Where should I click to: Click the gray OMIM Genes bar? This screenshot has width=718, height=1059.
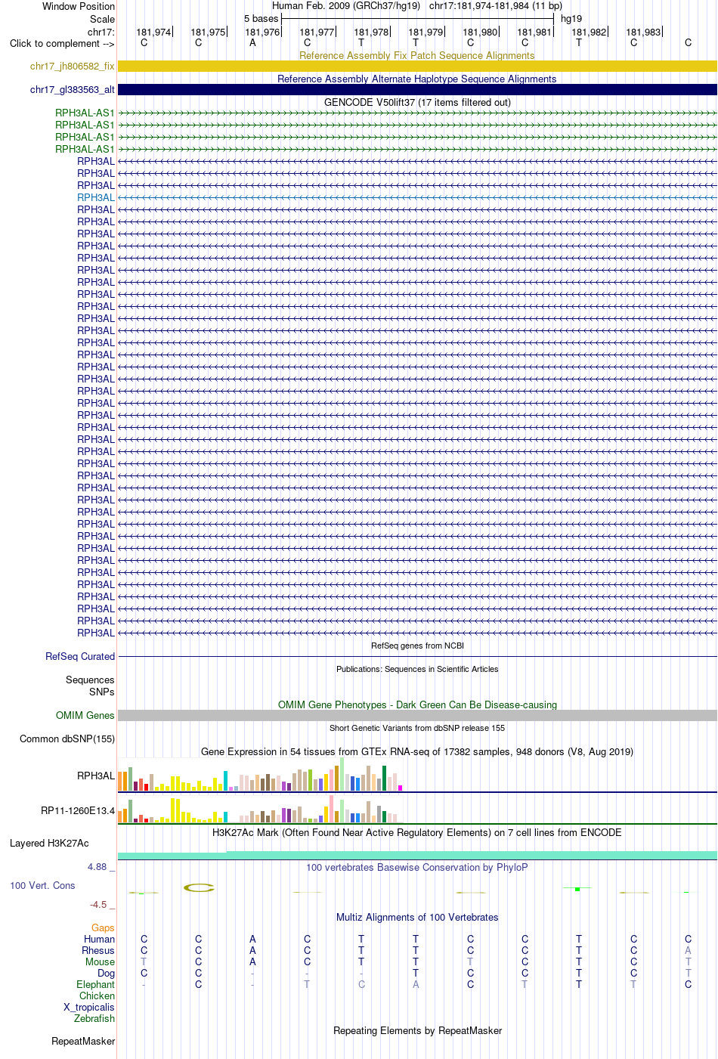[417, 716]
